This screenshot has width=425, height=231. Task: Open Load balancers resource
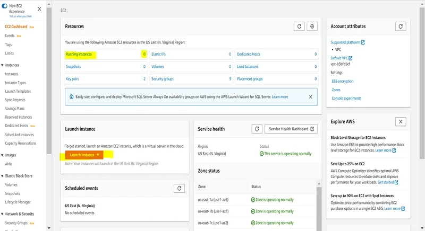tap(248, 66)
